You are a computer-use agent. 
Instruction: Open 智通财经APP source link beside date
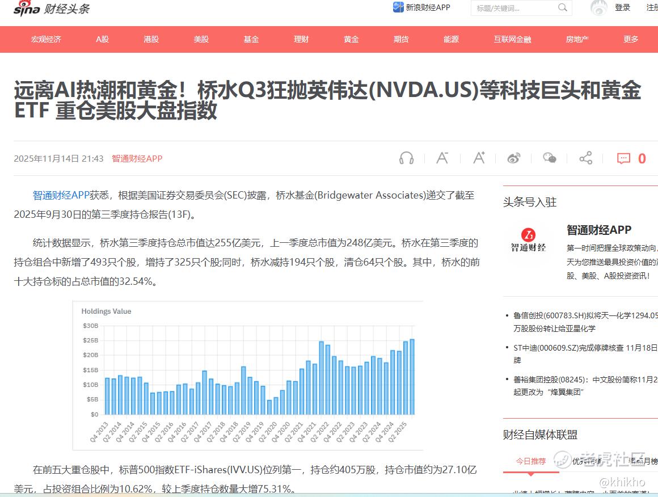tap(137, 159)
